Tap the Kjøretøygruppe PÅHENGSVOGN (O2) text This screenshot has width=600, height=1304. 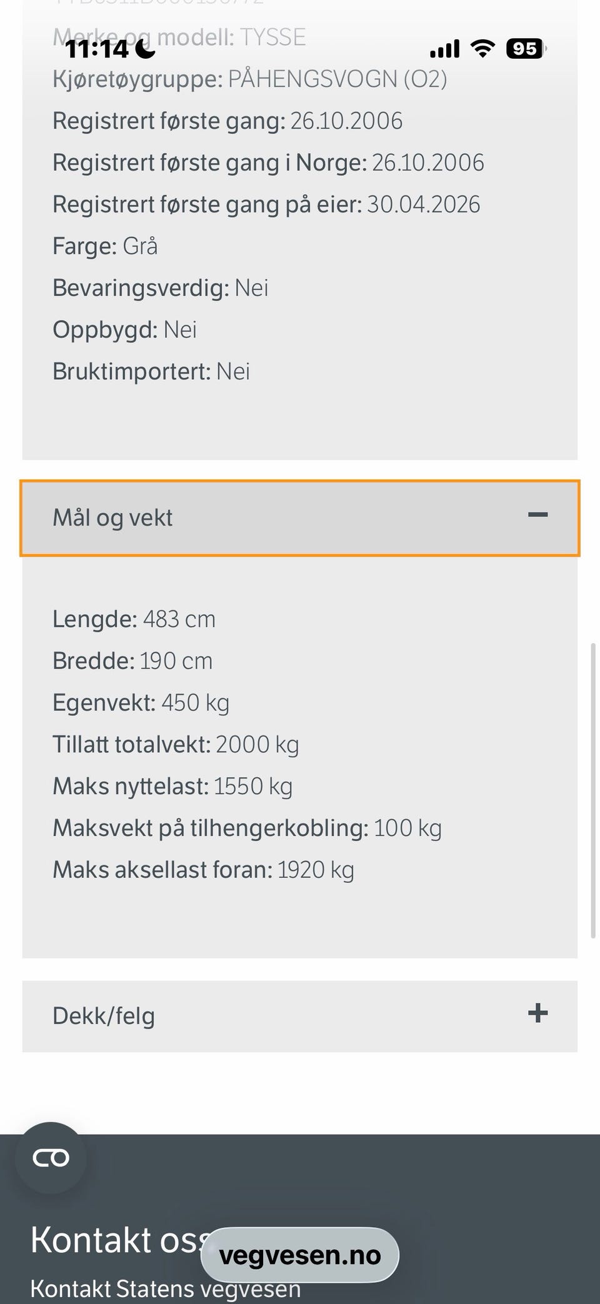point(250,79)
